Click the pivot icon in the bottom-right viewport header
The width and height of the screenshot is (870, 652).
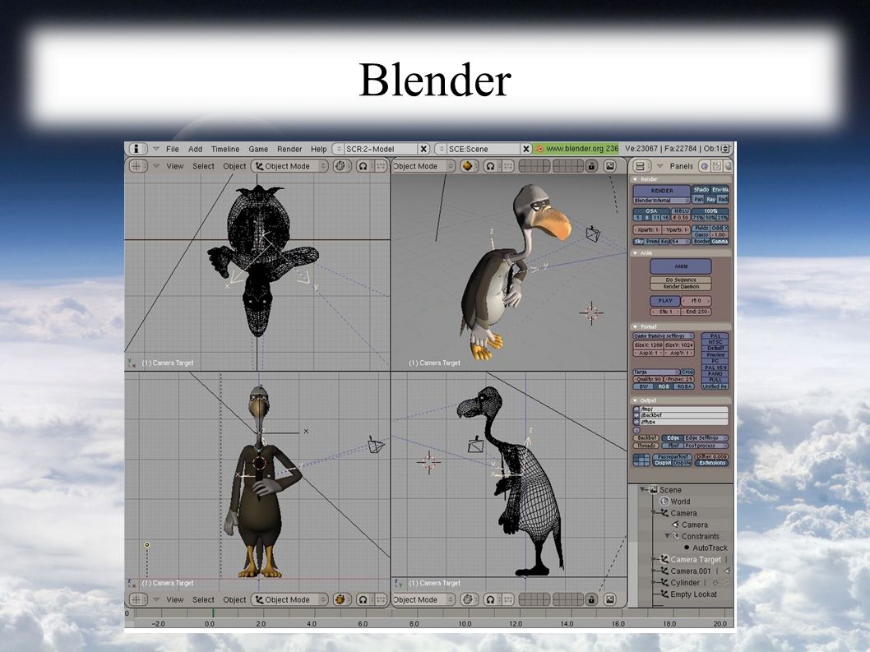point(490,599)
